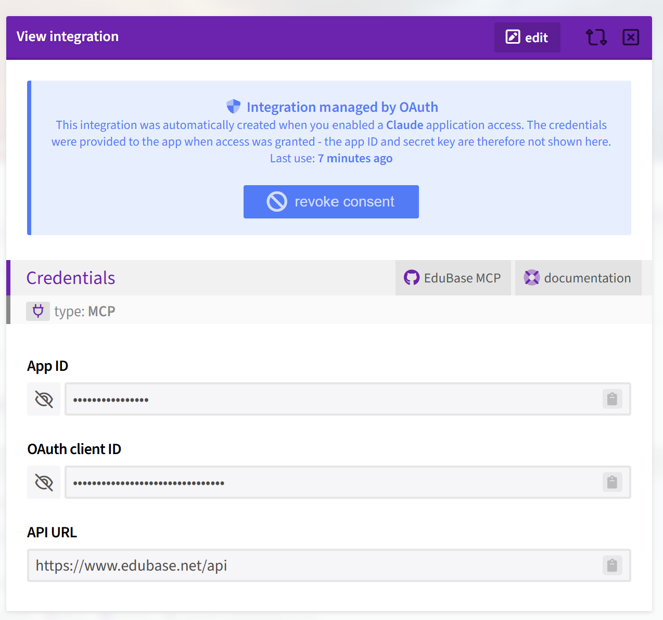Screen dimensions: 663x620
Task: Toggle visibility of the App ID
Action: pyautogui.click(x=44, y=399)
